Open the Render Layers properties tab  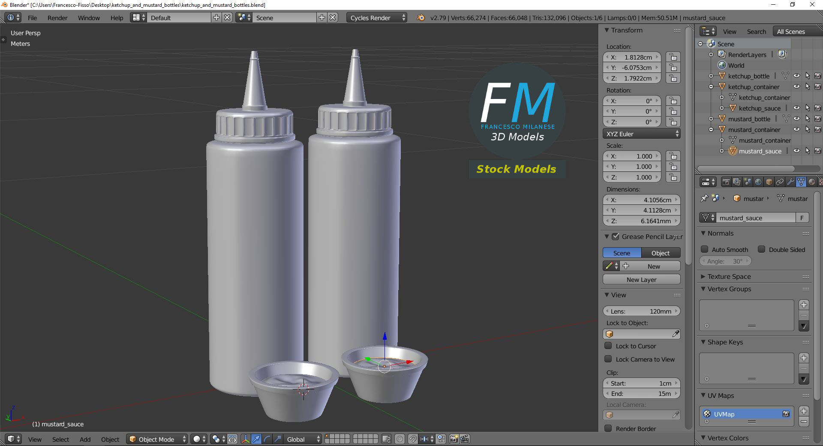736,182
